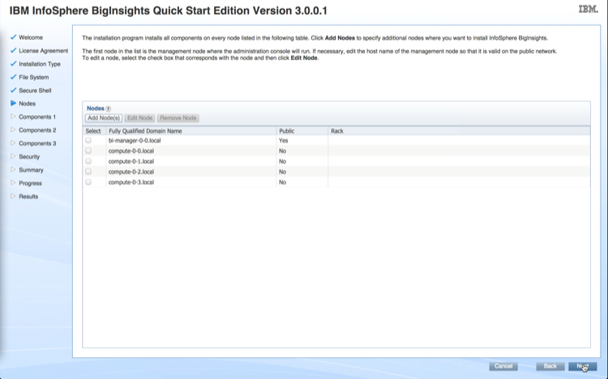Viewport: 608px width, 379px height.
Task: Click the blue arrow icon beside Nodes step
Action: 14,103
